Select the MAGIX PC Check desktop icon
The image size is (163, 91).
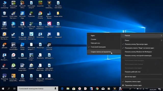(31, 36)
